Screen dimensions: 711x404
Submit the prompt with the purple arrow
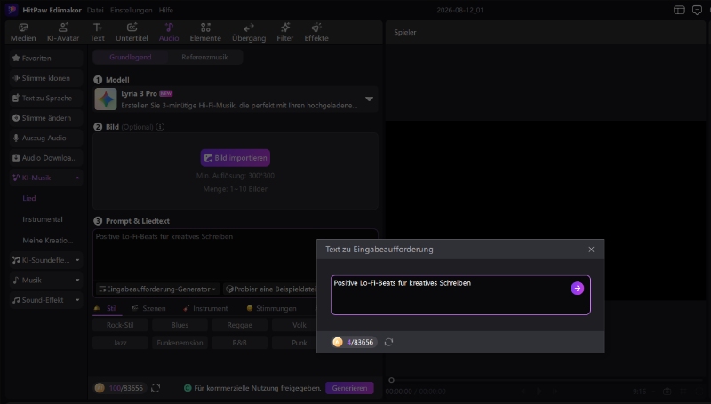point(577,288)
